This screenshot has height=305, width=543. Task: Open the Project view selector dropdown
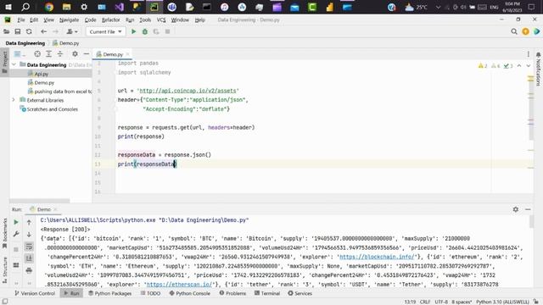(20, 54)
